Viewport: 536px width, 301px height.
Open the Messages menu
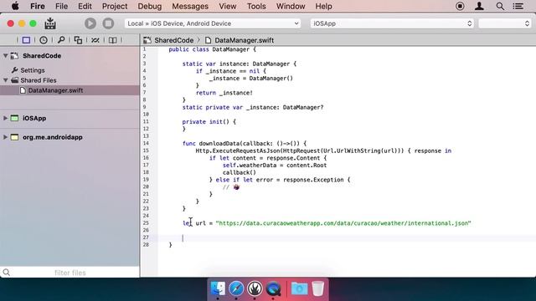coord(190,6)
